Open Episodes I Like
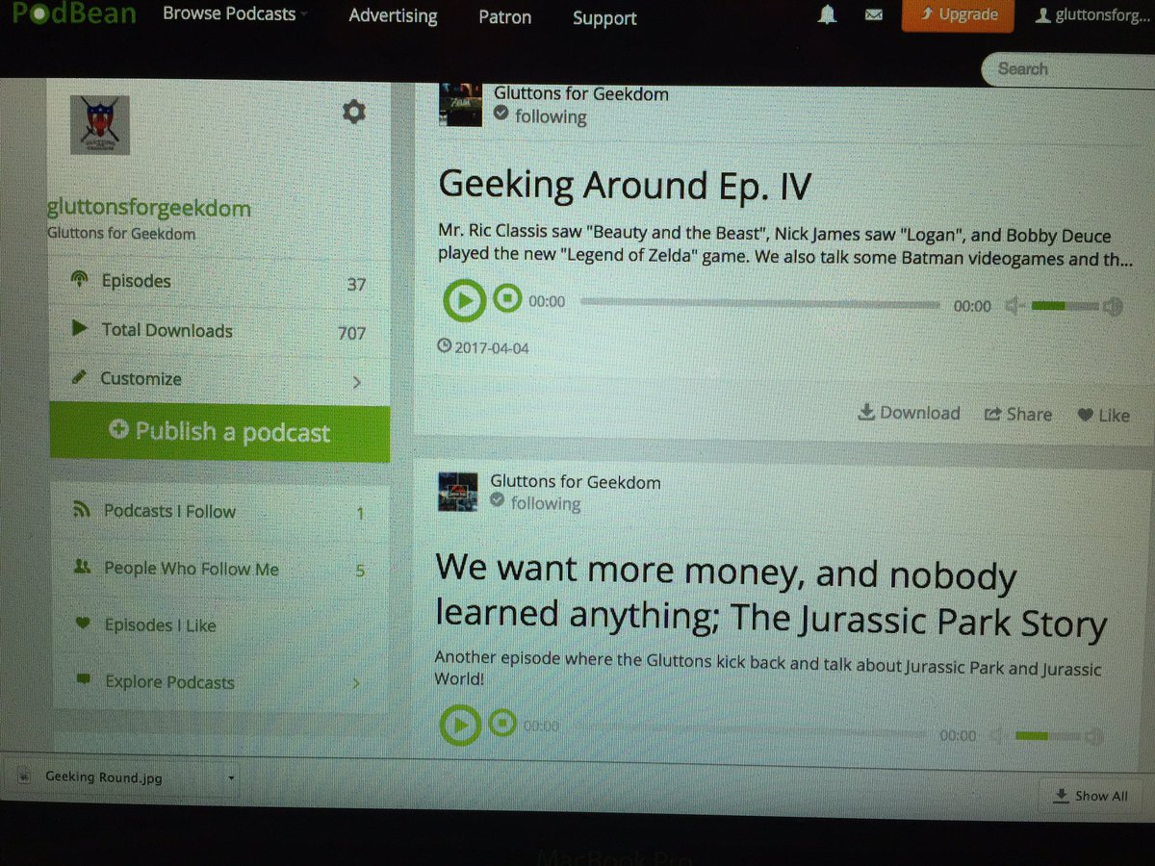 coord(219,625)
